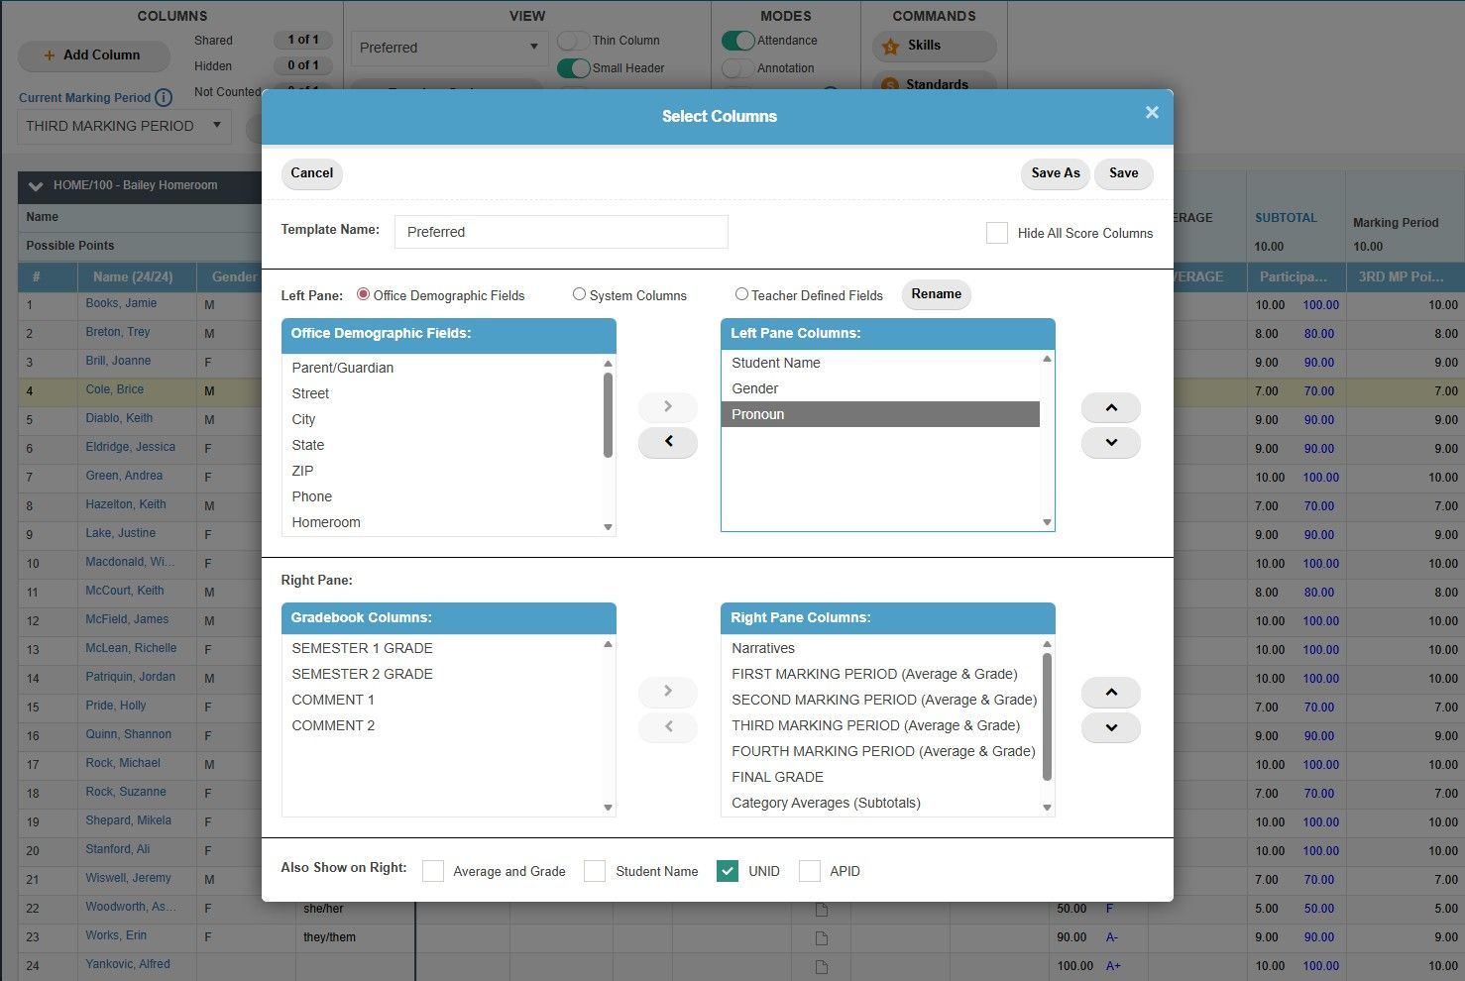
Task: Click inside the Template Name field
Action: coord(560,231)
